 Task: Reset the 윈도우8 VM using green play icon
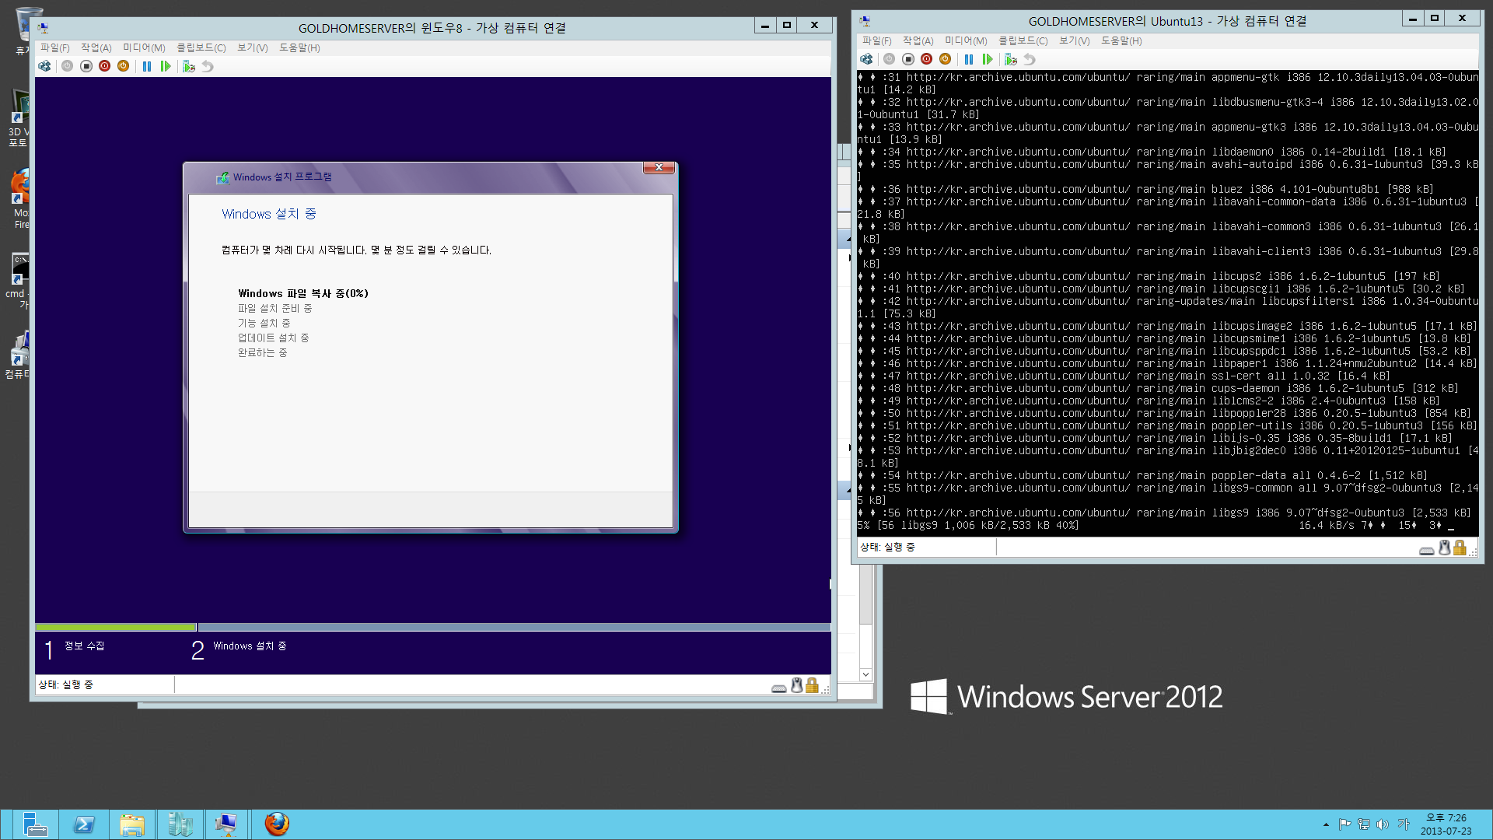coord(166,67)
